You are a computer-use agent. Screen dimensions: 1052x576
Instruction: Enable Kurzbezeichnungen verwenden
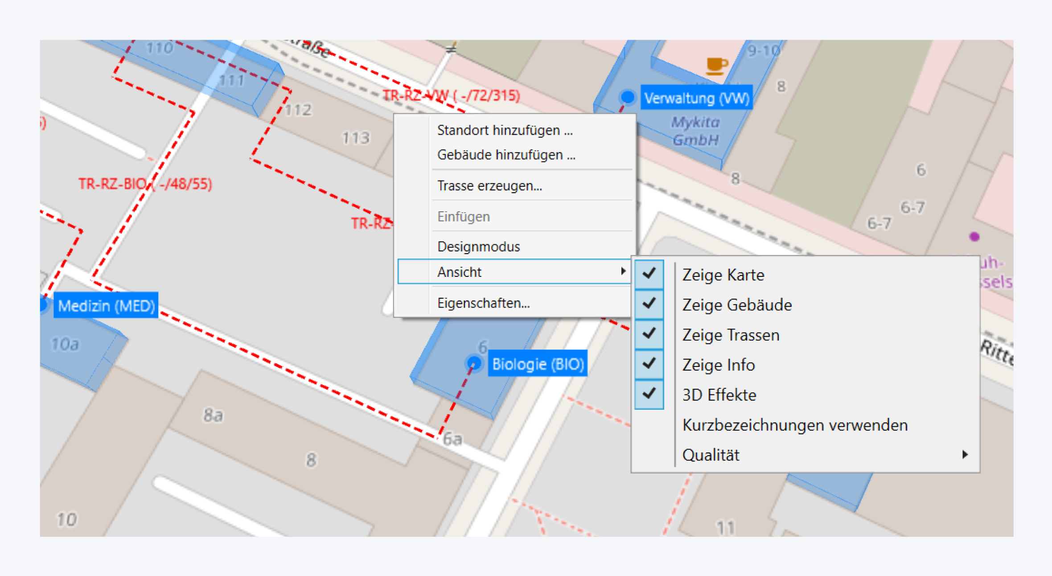point(794,425)
